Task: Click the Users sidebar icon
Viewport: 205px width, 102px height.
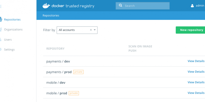Action: point(1,40)
